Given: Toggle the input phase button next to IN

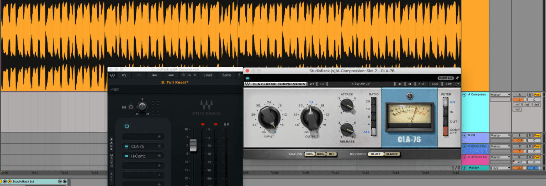Looking at the screenshot, I should (131, 107).
